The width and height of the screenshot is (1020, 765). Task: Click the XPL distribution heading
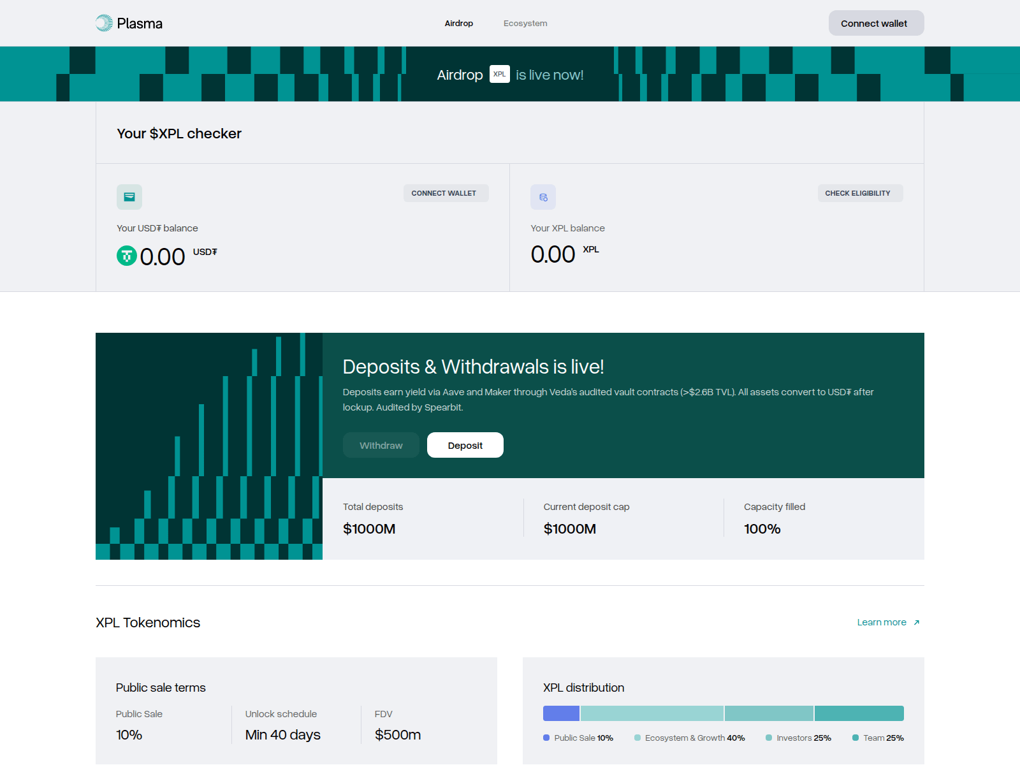click(584, 687)
